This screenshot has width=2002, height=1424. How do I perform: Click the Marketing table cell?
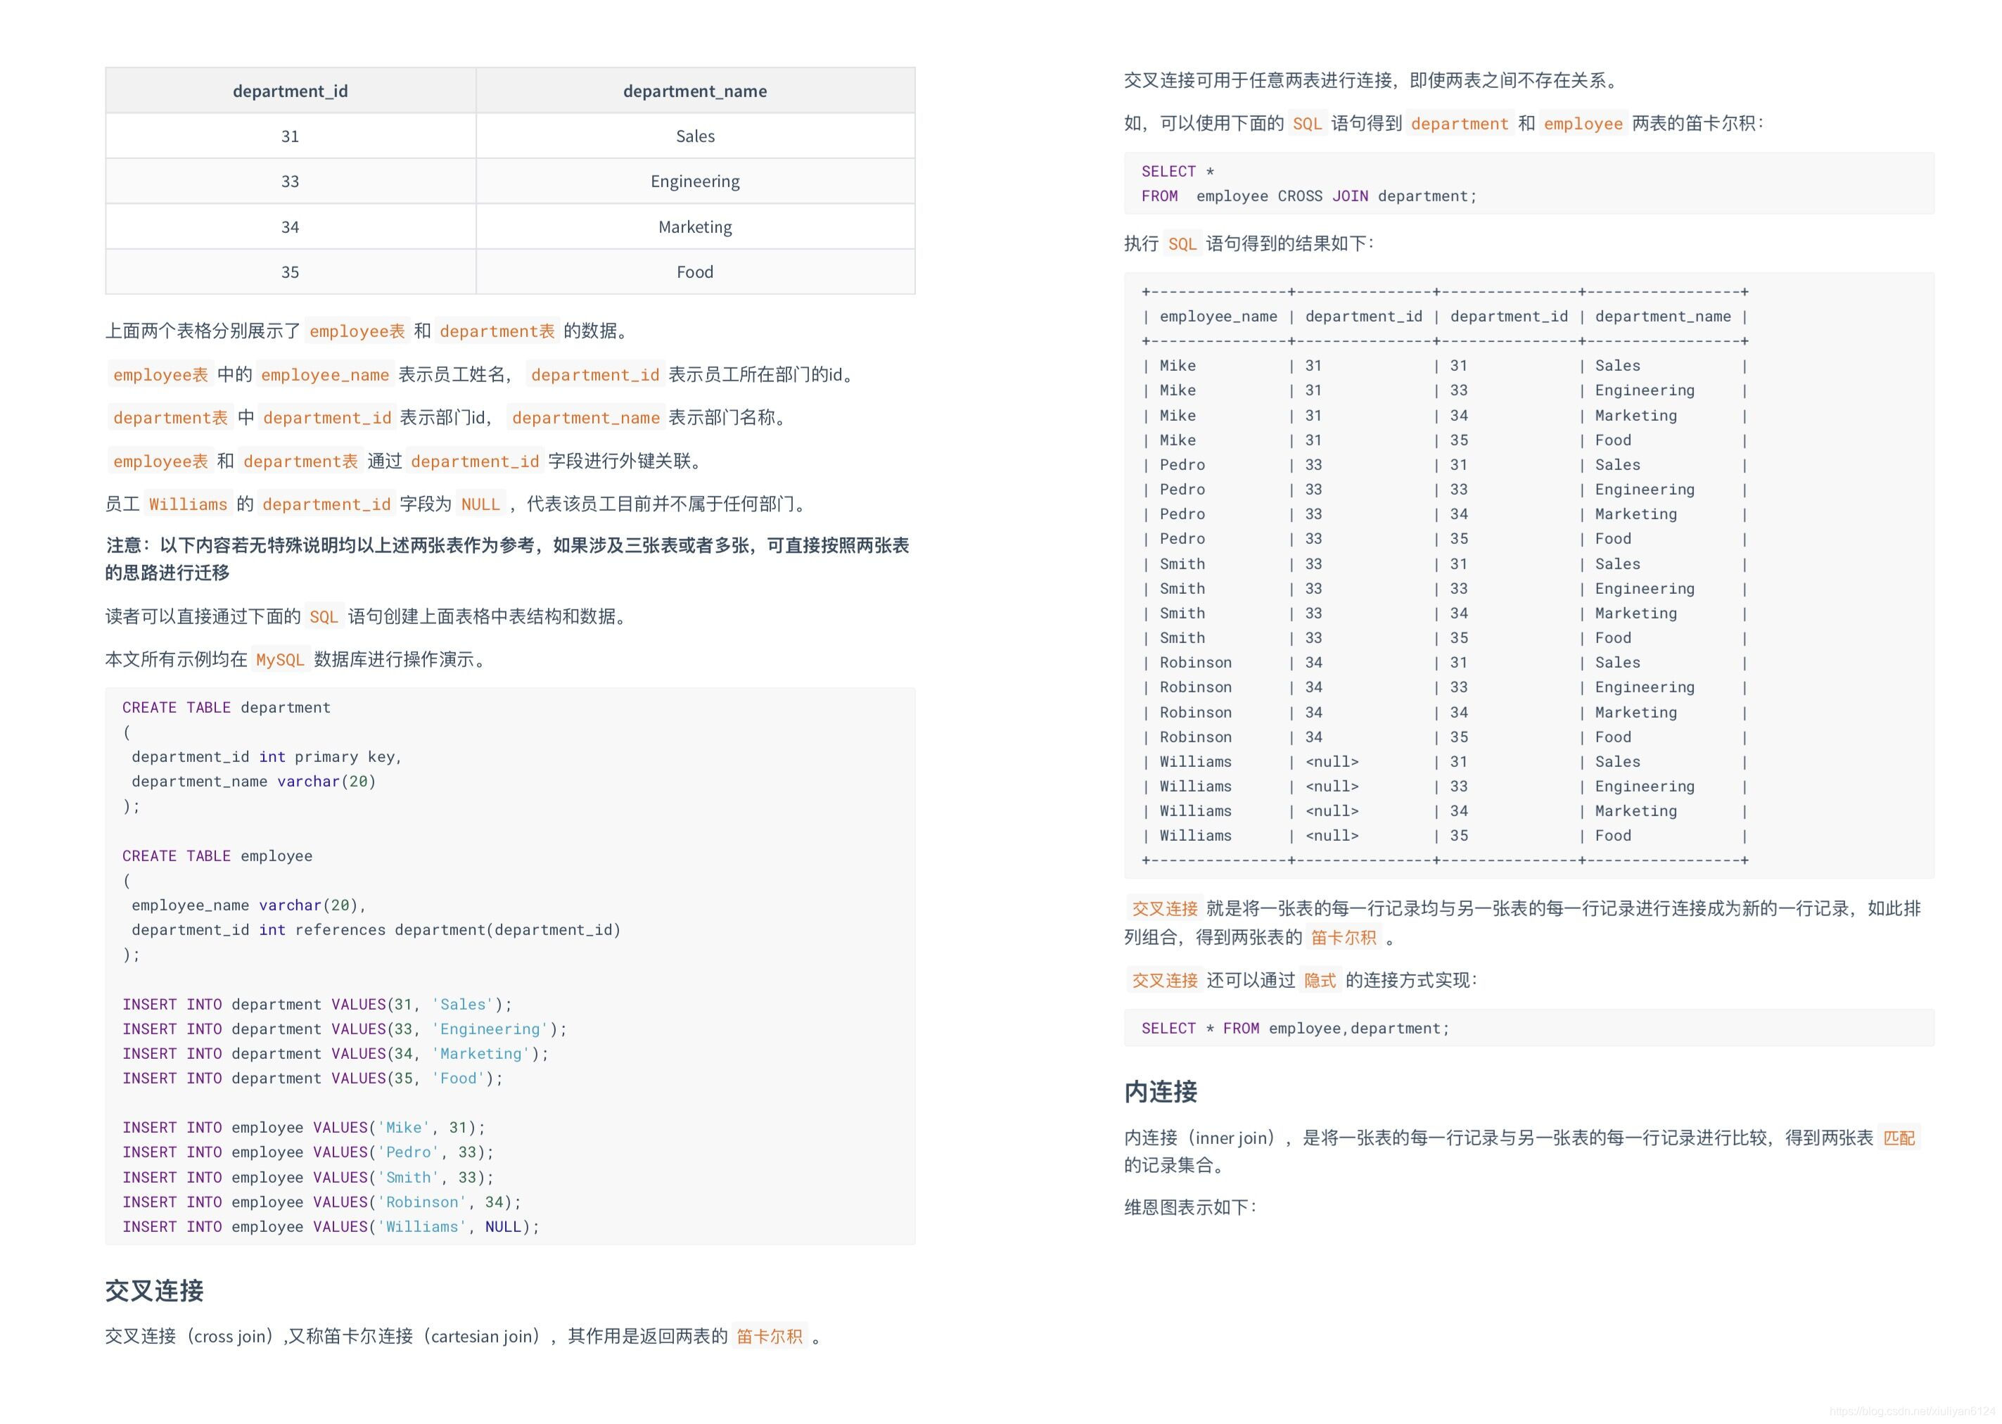tap(694, 227)
